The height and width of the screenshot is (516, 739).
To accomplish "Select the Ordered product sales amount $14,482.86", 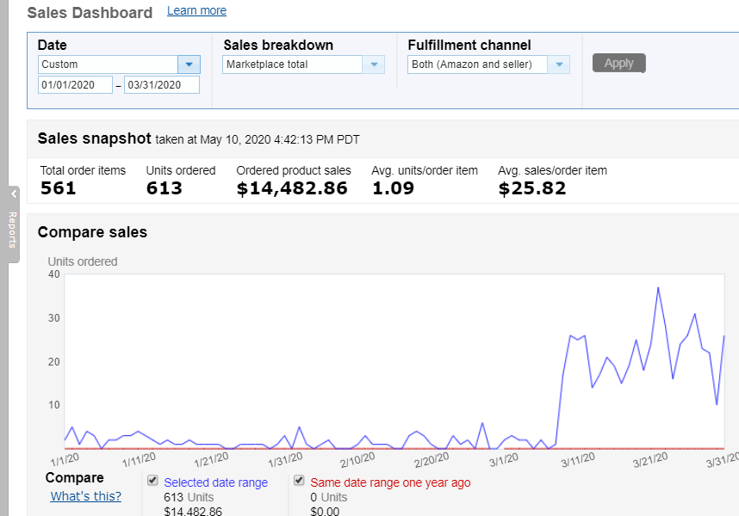I will [x=292, y=188].
